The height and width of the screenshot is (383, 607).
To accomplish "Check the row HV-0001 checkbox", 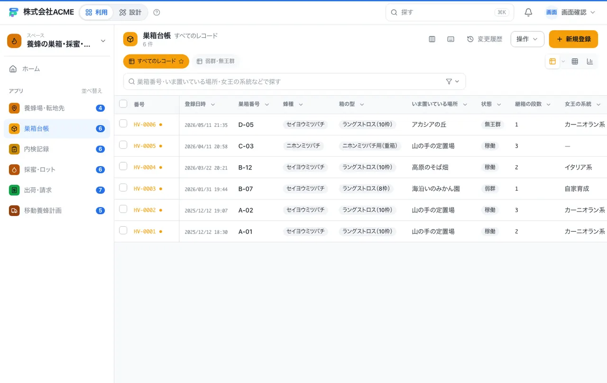I will point(123,230).
